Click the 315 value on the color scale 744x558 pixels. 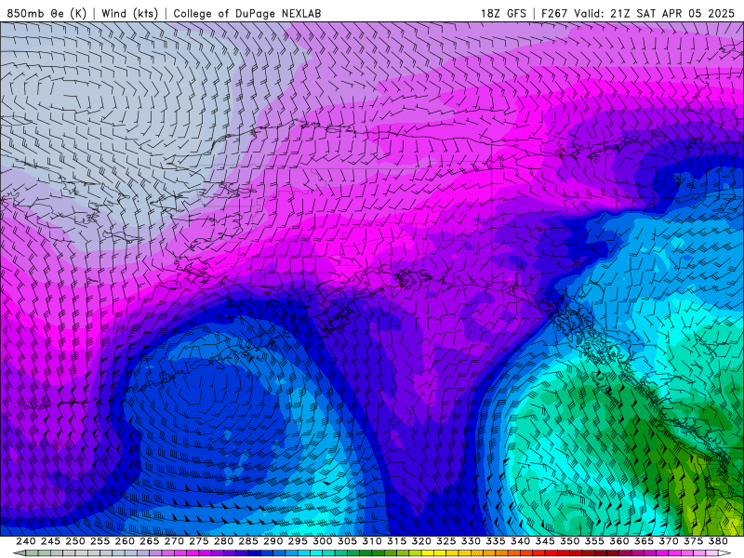[396, 541]
